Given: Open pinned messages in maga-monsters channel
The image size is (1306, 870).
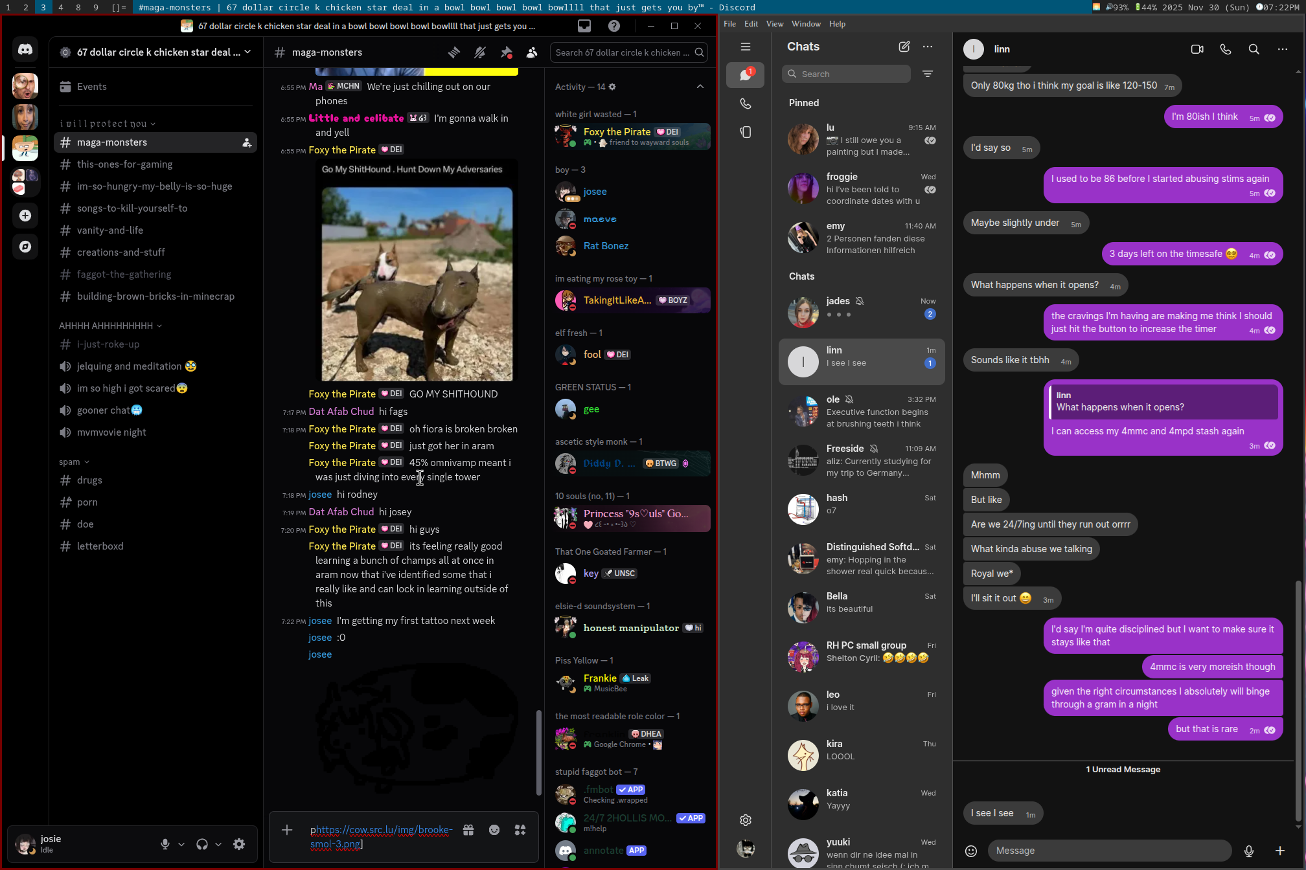Looking at the screenshot, I should point(506,52).
